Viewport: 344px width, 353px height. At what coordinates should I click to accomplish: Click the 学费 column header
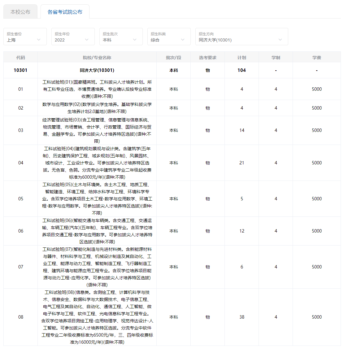pyautogui.click(x=316, y=58)
